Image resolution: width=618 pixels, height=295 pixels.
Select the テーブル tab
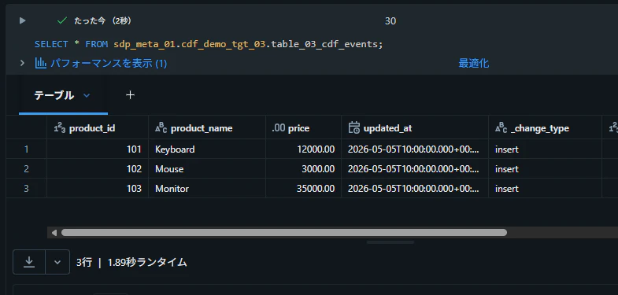pyautogui.click(x=54, y=95)
